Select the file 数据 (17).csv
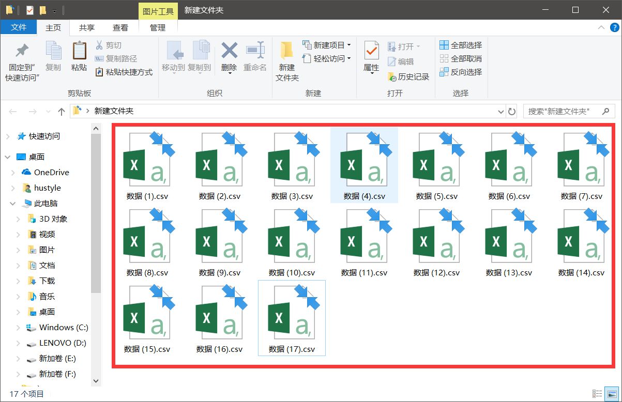The height and width of the screenshot is (402, 622). point(292,318)
